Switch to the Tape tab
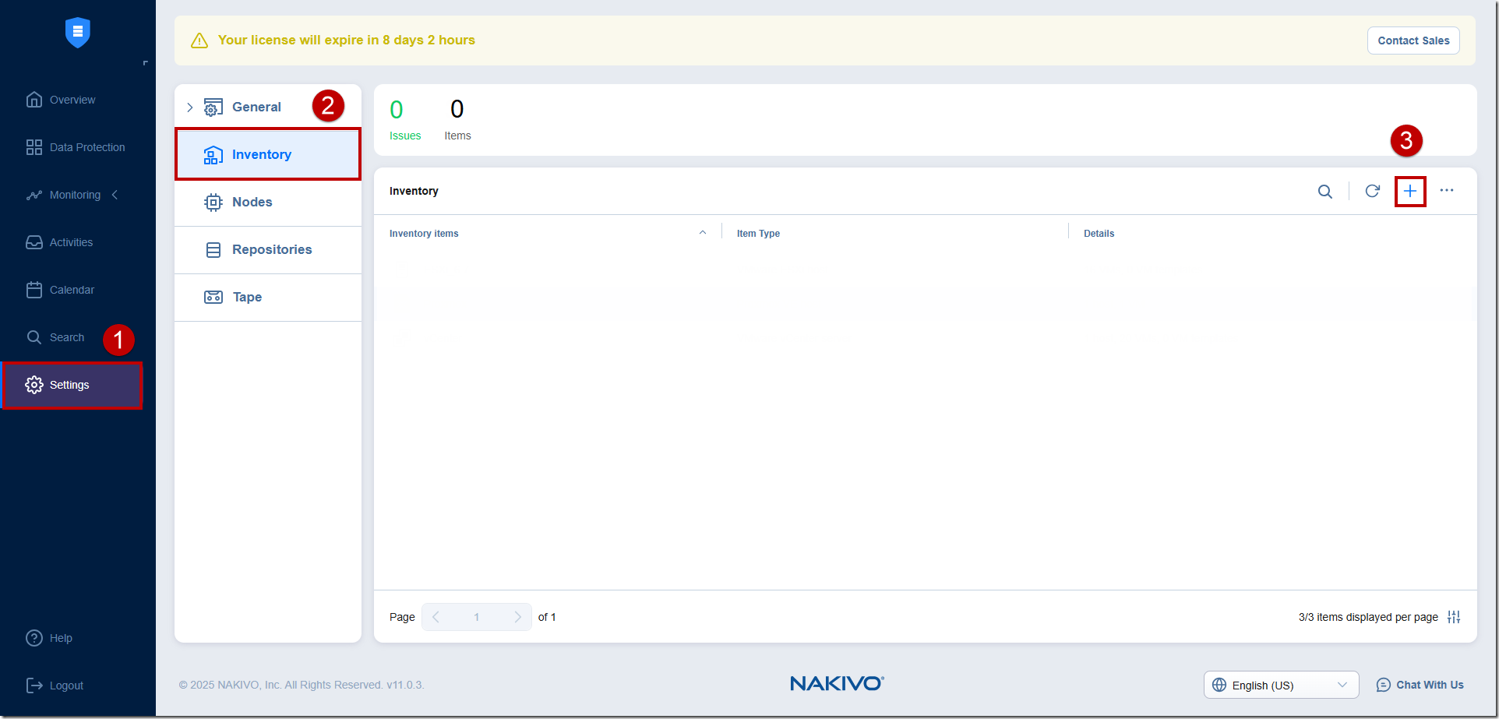The image size is (1499, 719). point(268,297)
